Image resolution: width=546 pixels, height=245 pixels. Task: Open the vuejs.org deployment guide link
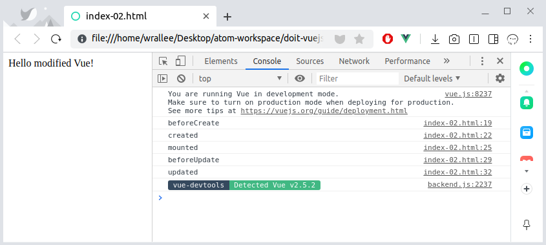[324, 111]
